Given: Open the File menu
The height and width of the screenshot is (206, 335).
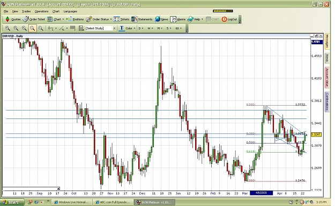Looking at the screenshot, I should [6, 11].
